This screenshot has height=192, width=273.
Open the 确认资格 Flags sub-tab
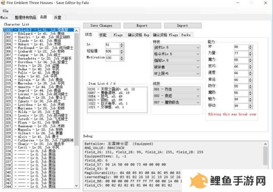(165, 35)
